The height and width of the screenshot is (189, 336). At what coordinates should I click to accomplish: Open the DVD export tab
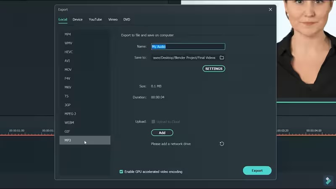click(127, 19)
